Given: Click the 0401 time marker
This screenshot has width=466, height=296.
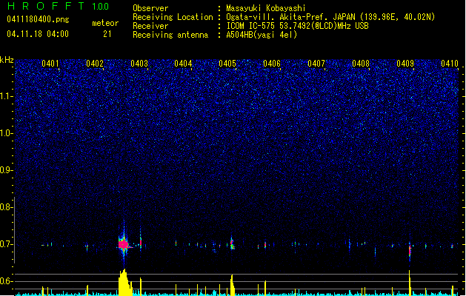Looking at the screenshot, I should click(x=50, y=63).
